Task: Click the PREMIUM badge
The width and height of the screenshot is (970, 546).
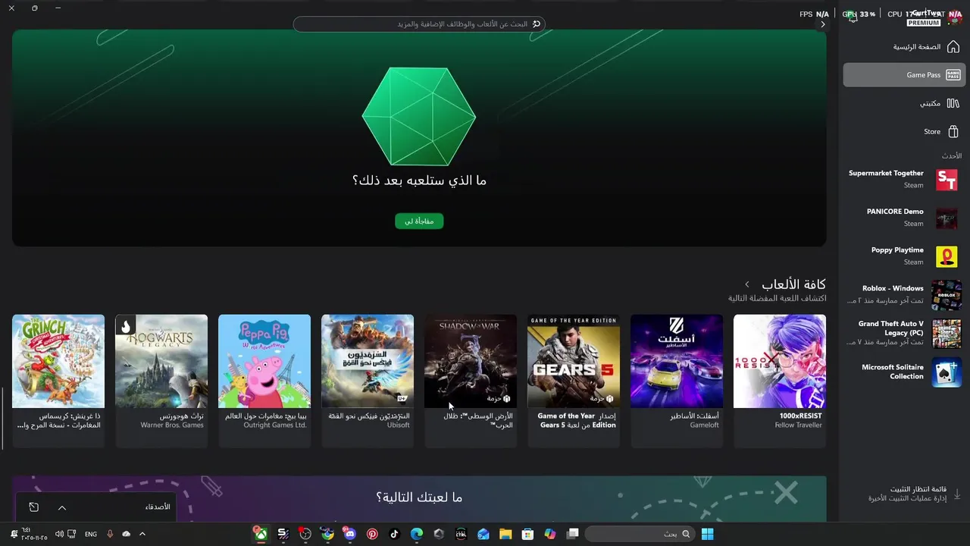Action: point(924,23)
